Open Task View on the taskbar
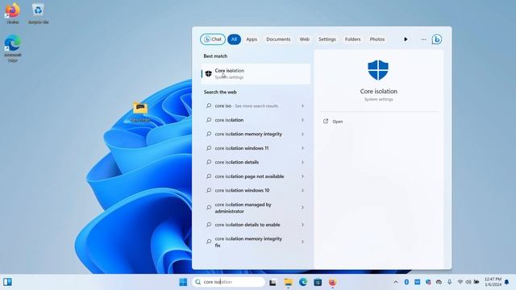The width and height of the screenshot is (516, 290). click(x=273, y=282)
